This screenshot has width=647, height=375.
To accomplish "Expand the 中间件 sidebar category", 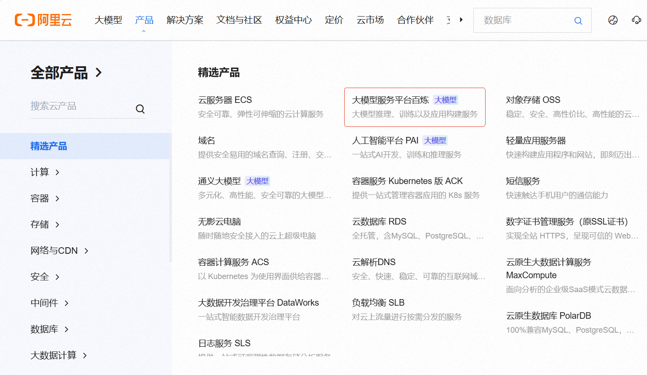I will coord(50,303).
